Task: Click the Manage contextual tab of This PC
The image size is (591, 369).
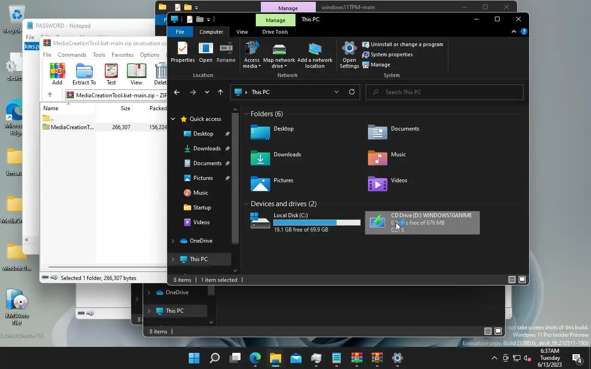Action: click(x=275, y=20)
